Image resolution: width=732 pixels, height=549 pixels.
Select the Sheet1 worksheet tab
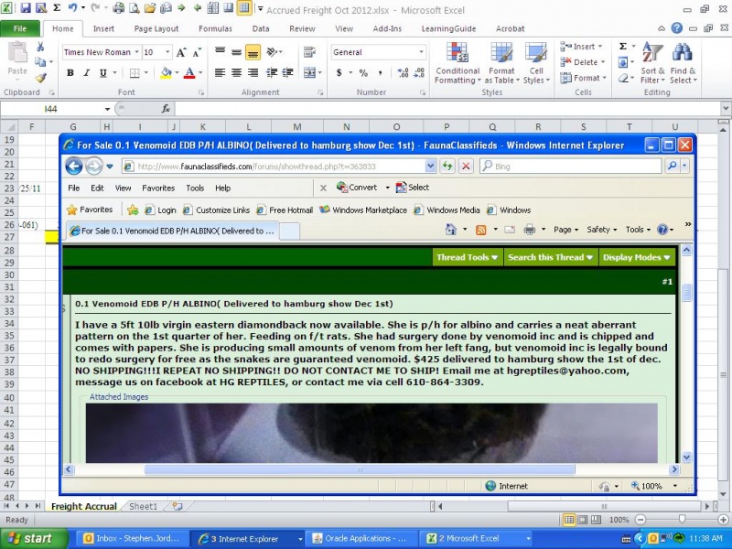(x=143, y=507)
